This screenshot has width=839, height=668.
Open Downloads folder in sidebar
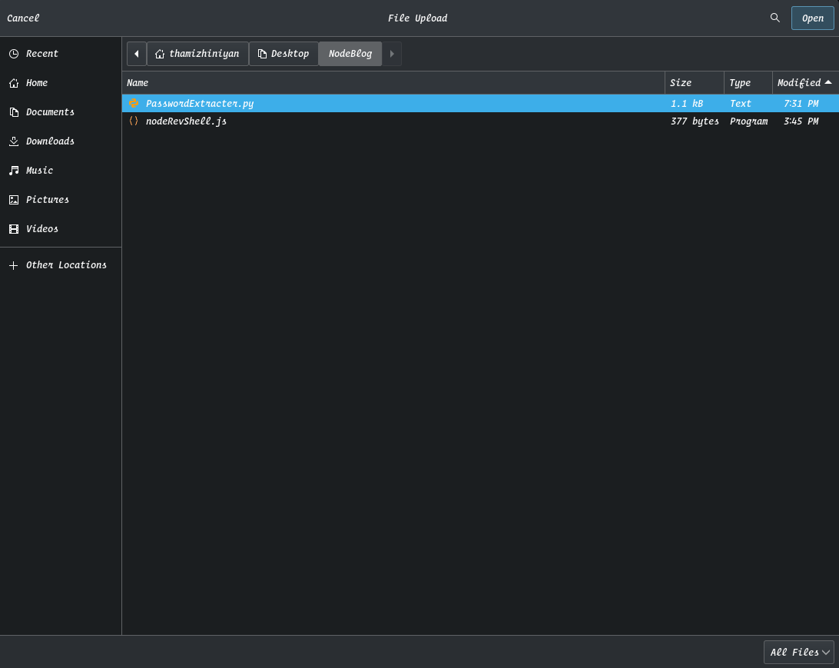[x=49, y=141]
